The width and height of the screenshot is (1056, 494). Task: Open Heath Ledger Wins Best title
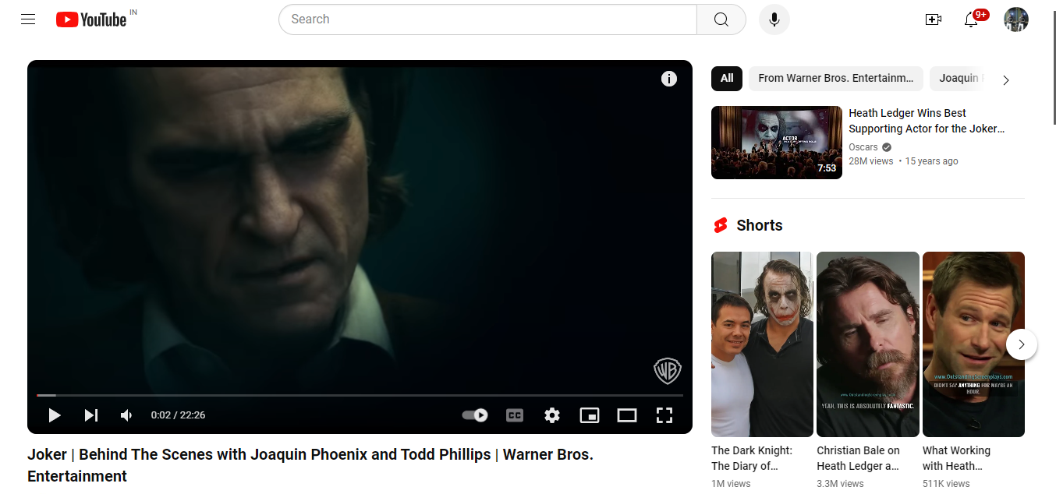[927, 121]
